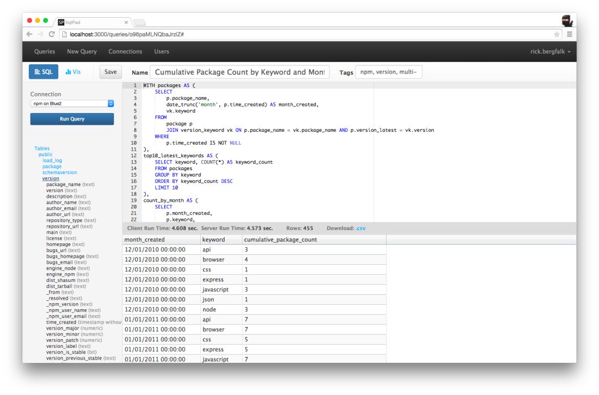Click the address bar URL

[127, 34]
